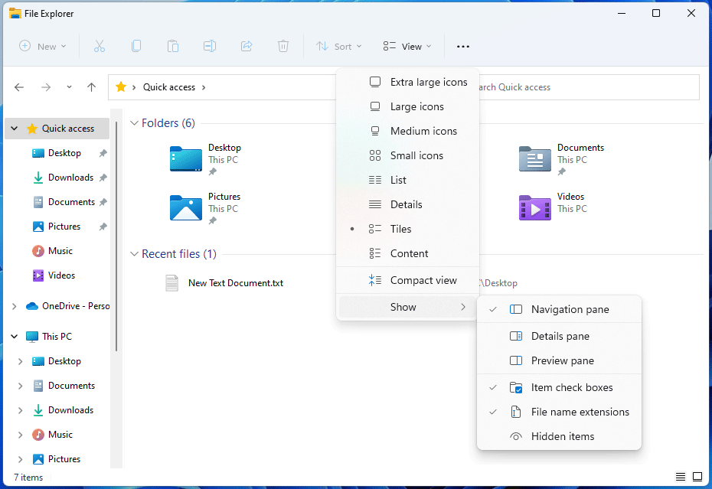
Task: Toggle the Details pane option
Action: [x=559, y=336]
